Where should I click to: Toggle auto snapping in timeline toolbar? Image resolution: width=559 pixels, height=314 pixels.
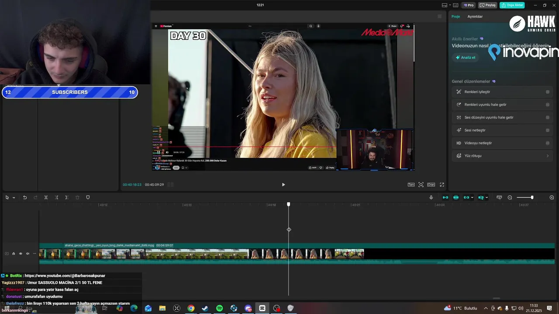click(456, 198)
